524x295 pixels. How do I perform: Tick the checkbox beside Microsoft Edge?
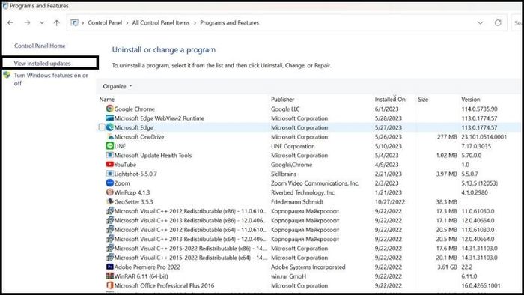102,127
